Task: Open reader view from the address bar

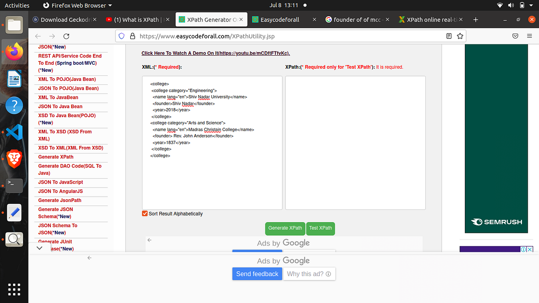Action: tap(449, 36)
